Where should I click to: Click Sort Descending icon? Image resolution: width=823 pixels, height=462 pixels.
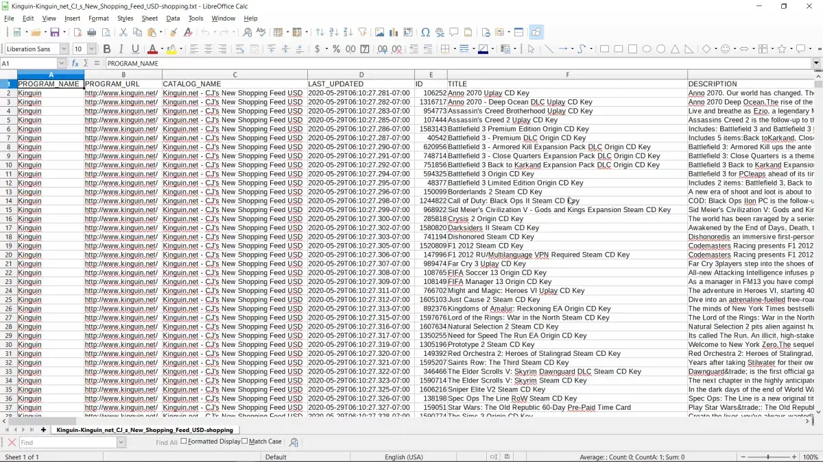pos(348,32)
